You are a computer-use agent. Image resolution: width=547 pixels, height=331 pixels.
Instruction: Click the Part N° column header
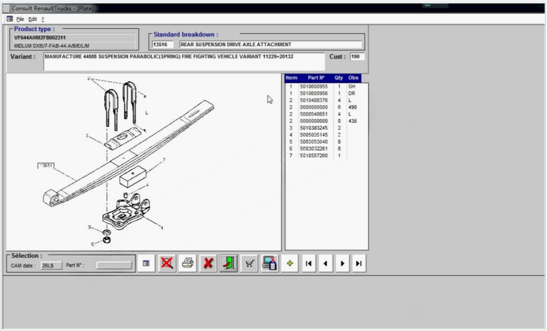[316, 78]
